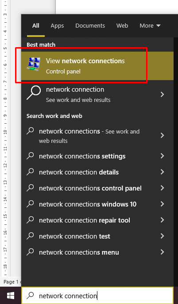Click the search icon beside 'network connection test'
178x304 pixels.
coord(30,236)
